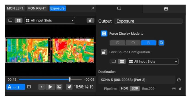The image size is (189, 100).
Task: Click the pop-out arrow icon in the viewer header
Action: [x=93, y=8]
